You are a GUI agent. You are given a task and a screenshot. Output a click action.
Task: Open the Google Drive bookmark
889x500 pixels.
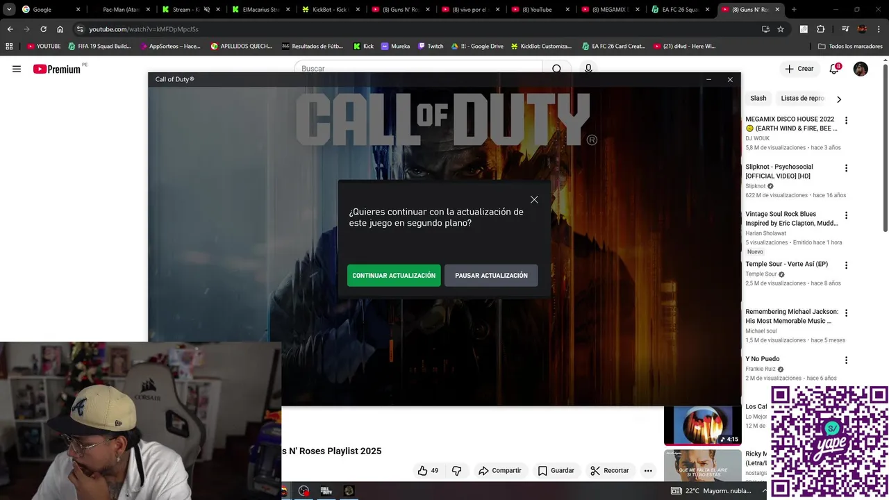(477, 46)
